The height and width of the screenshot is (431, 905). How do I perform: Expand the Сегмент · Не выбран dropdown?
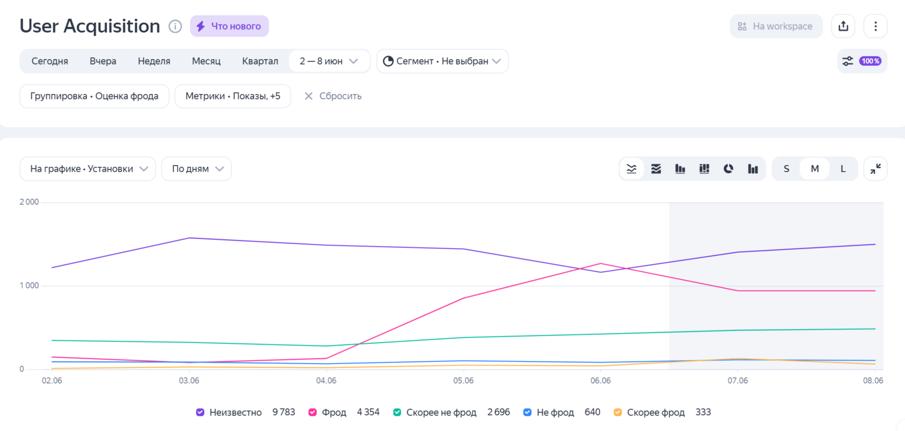point(442,61)
